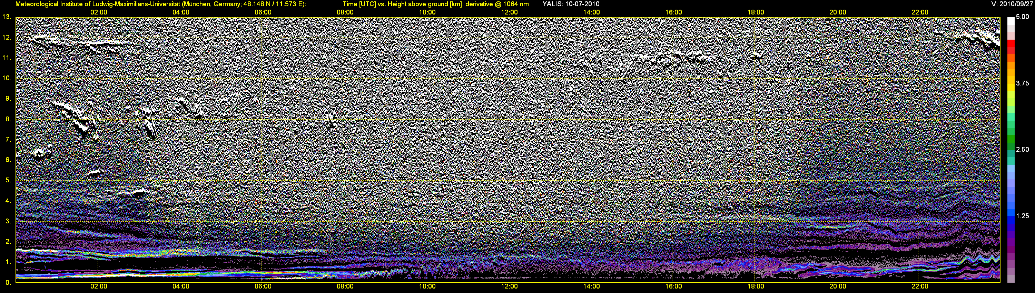
Task: Click the Meteorological Institute Ludwig-Maximilians-Universität title text
Action: coord(161,4)
